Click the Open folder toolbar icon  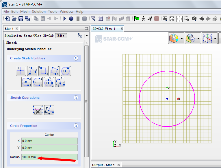click(14, 19)
